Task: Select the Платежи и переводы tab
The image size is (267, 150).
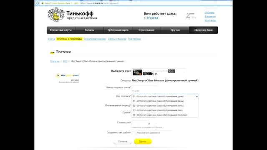Action: coord(69,39)
